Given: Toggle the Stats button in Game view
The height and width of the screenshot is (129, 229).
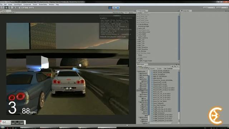Looking at the screenshot, I should [x=126, y=13].
